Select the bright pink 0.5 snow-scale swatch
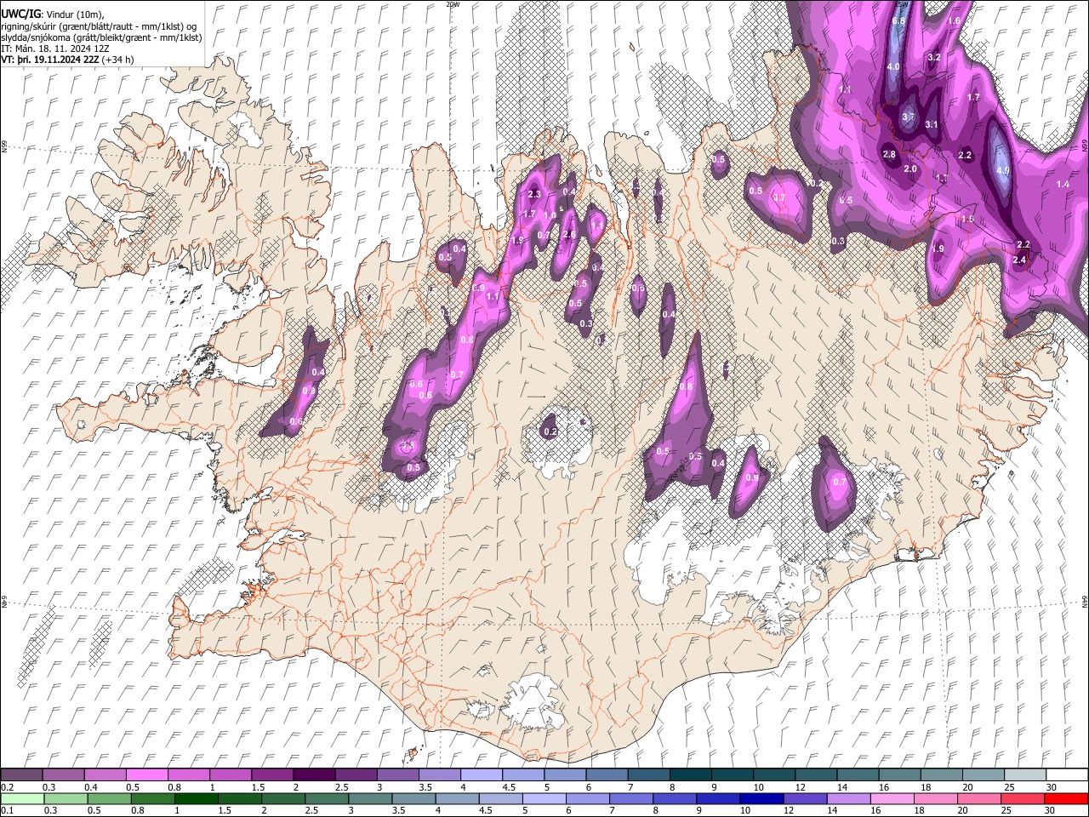The height and width of the screenshot is (817, 1089). (x=146, y=775)
